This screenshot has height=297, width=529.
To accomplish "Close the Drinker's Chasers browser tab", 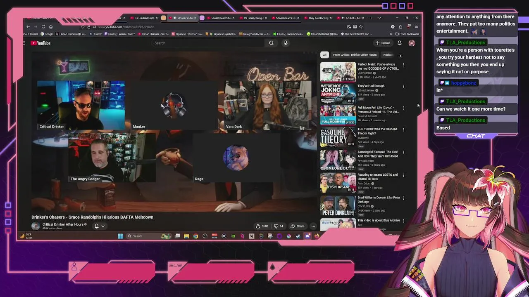I will tap(195, 18).
